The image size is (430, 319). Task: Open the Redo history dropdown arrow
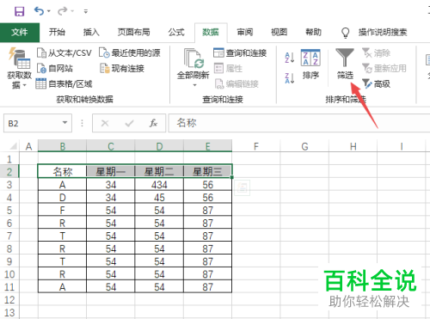point(72,11)
